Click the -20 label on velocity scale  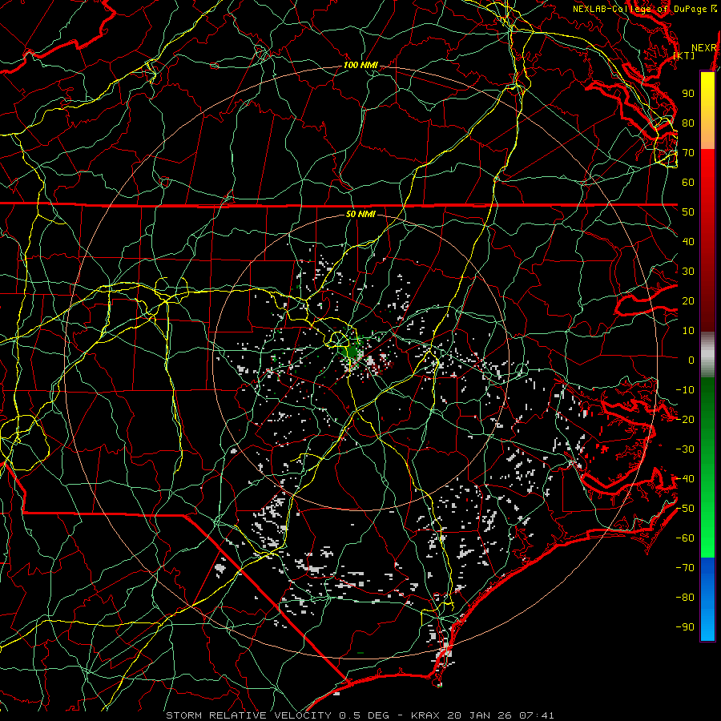point(685,419)
